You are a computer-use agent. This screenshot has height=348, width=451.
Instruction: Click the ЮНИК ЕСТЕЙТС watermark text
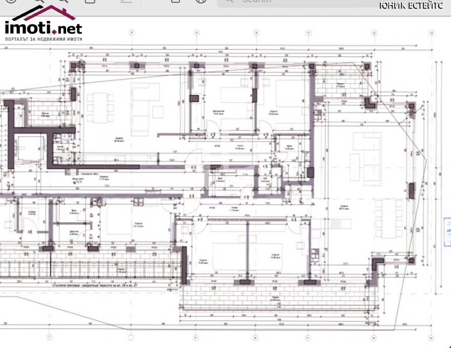pos(411,6)
